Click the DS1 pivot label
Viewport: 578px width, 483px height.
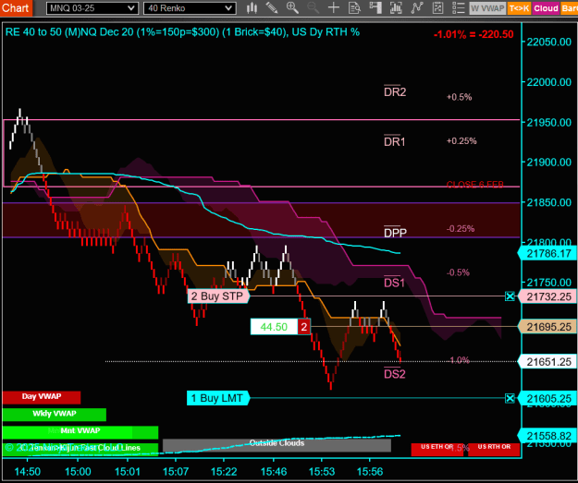[x=394, y=283]
